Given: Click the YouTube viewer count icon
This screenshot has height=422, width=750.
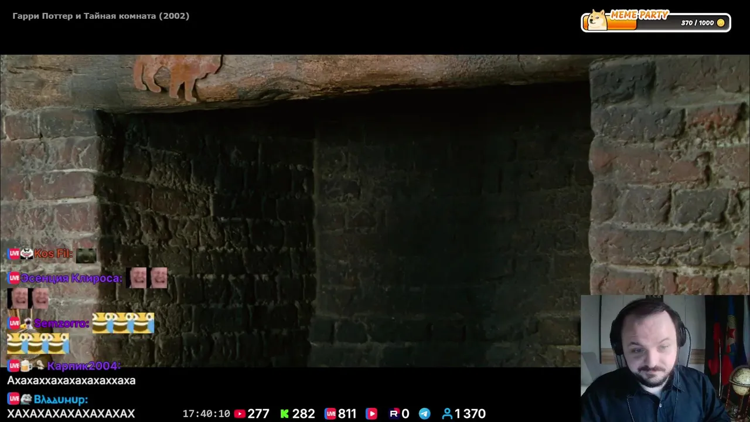Looking at the screenshot, I should (x=240, y=414).
